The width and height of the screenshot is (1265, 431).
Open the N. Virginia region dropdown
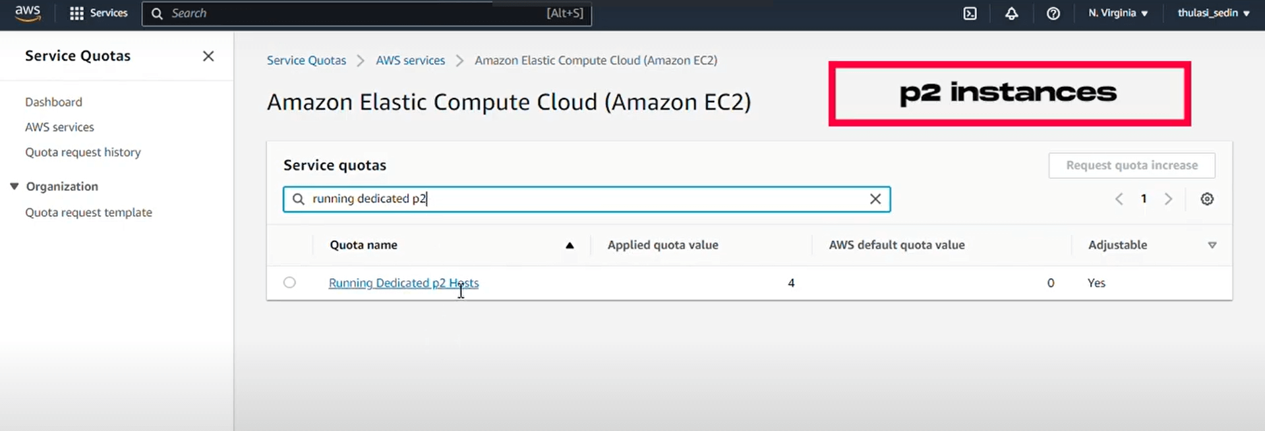click(x=1117, y=13)
